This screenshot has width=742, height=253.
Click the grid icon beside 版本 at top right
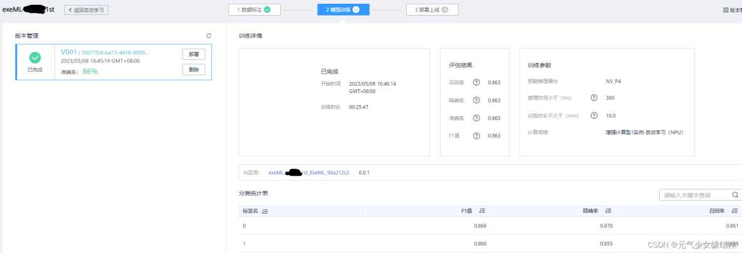pyautogui.click(x=726, y=9)
